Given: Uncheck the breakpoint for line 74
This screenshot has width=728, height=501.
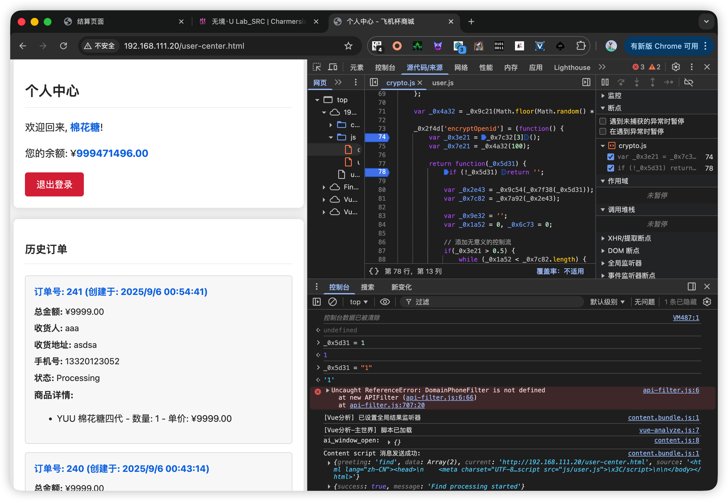Looking at the screenshot, I should (610, 157).
